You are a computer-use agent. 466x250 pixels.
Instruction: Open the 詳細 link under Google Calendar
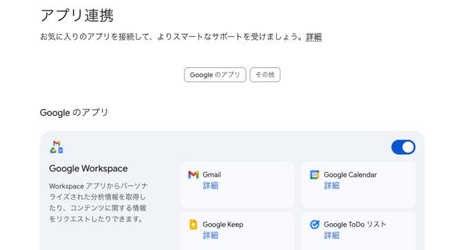coord(332,186)
